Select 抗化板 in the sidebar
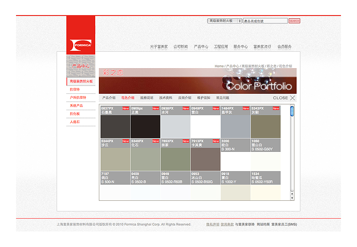This screenshot has height=247, width=357. 81,114
